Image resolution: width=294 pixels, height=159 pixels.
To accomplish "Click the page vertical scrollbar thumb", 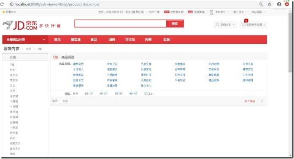I will coord(290,42).
